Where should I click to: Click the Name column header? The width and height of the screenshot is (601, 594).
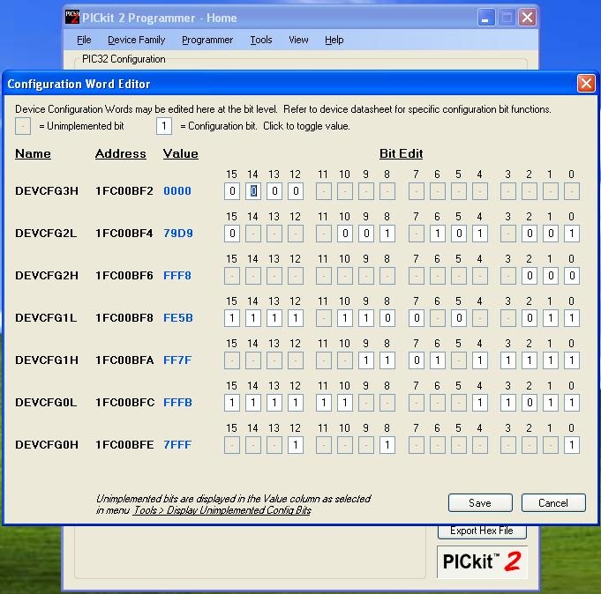33,154
